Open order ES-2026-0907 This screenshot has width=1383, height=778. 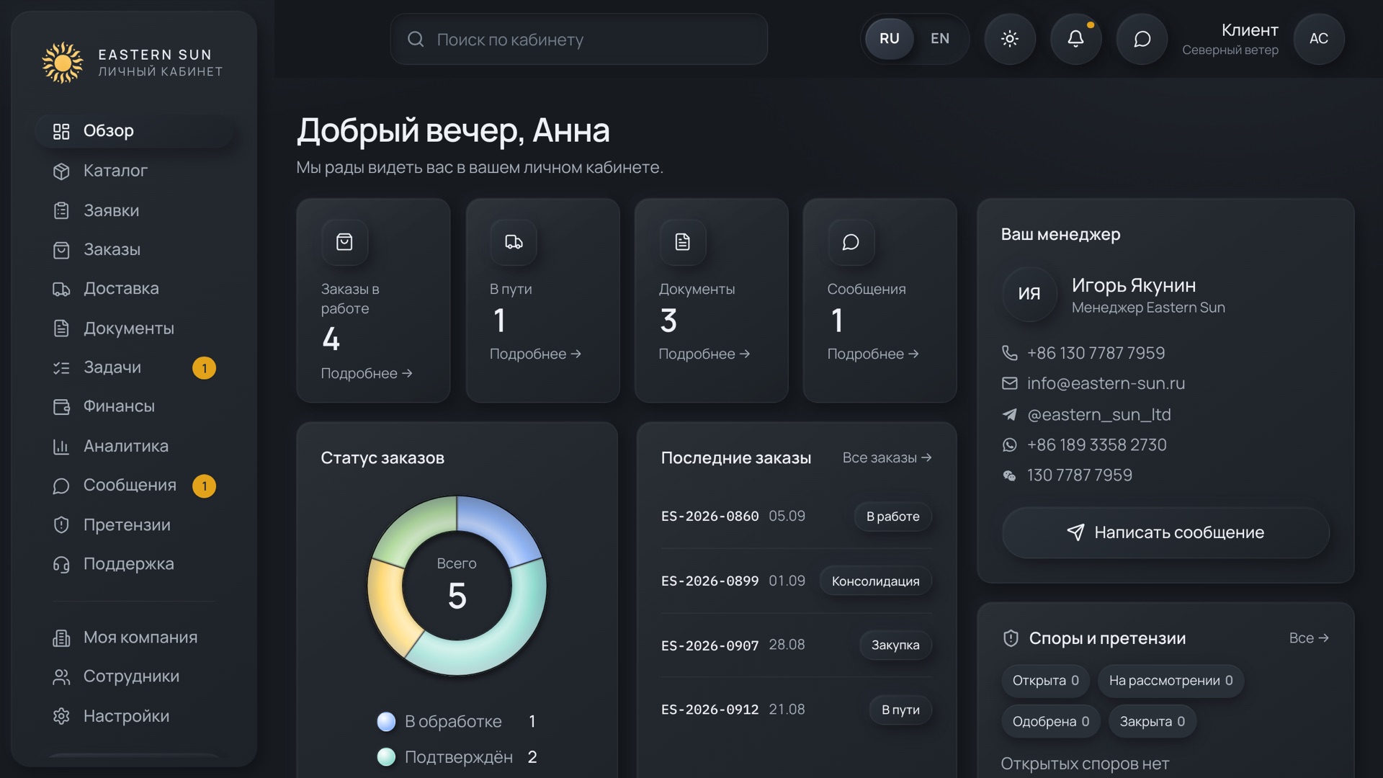click(x=710, y=645)
